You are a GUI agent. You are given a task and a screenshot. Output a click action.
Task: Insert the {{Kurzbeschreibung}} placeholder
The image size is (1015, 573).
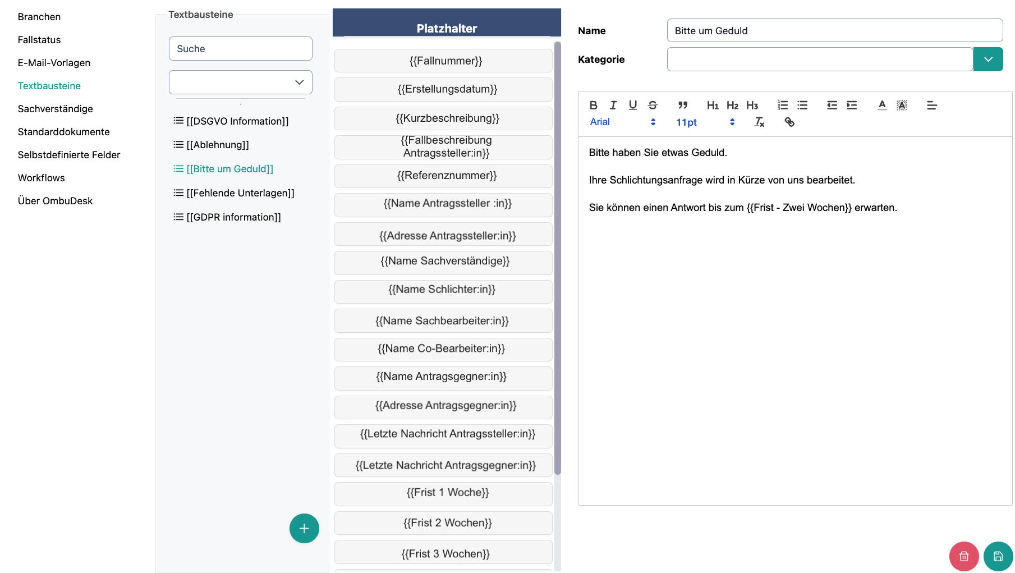(443, 118)
